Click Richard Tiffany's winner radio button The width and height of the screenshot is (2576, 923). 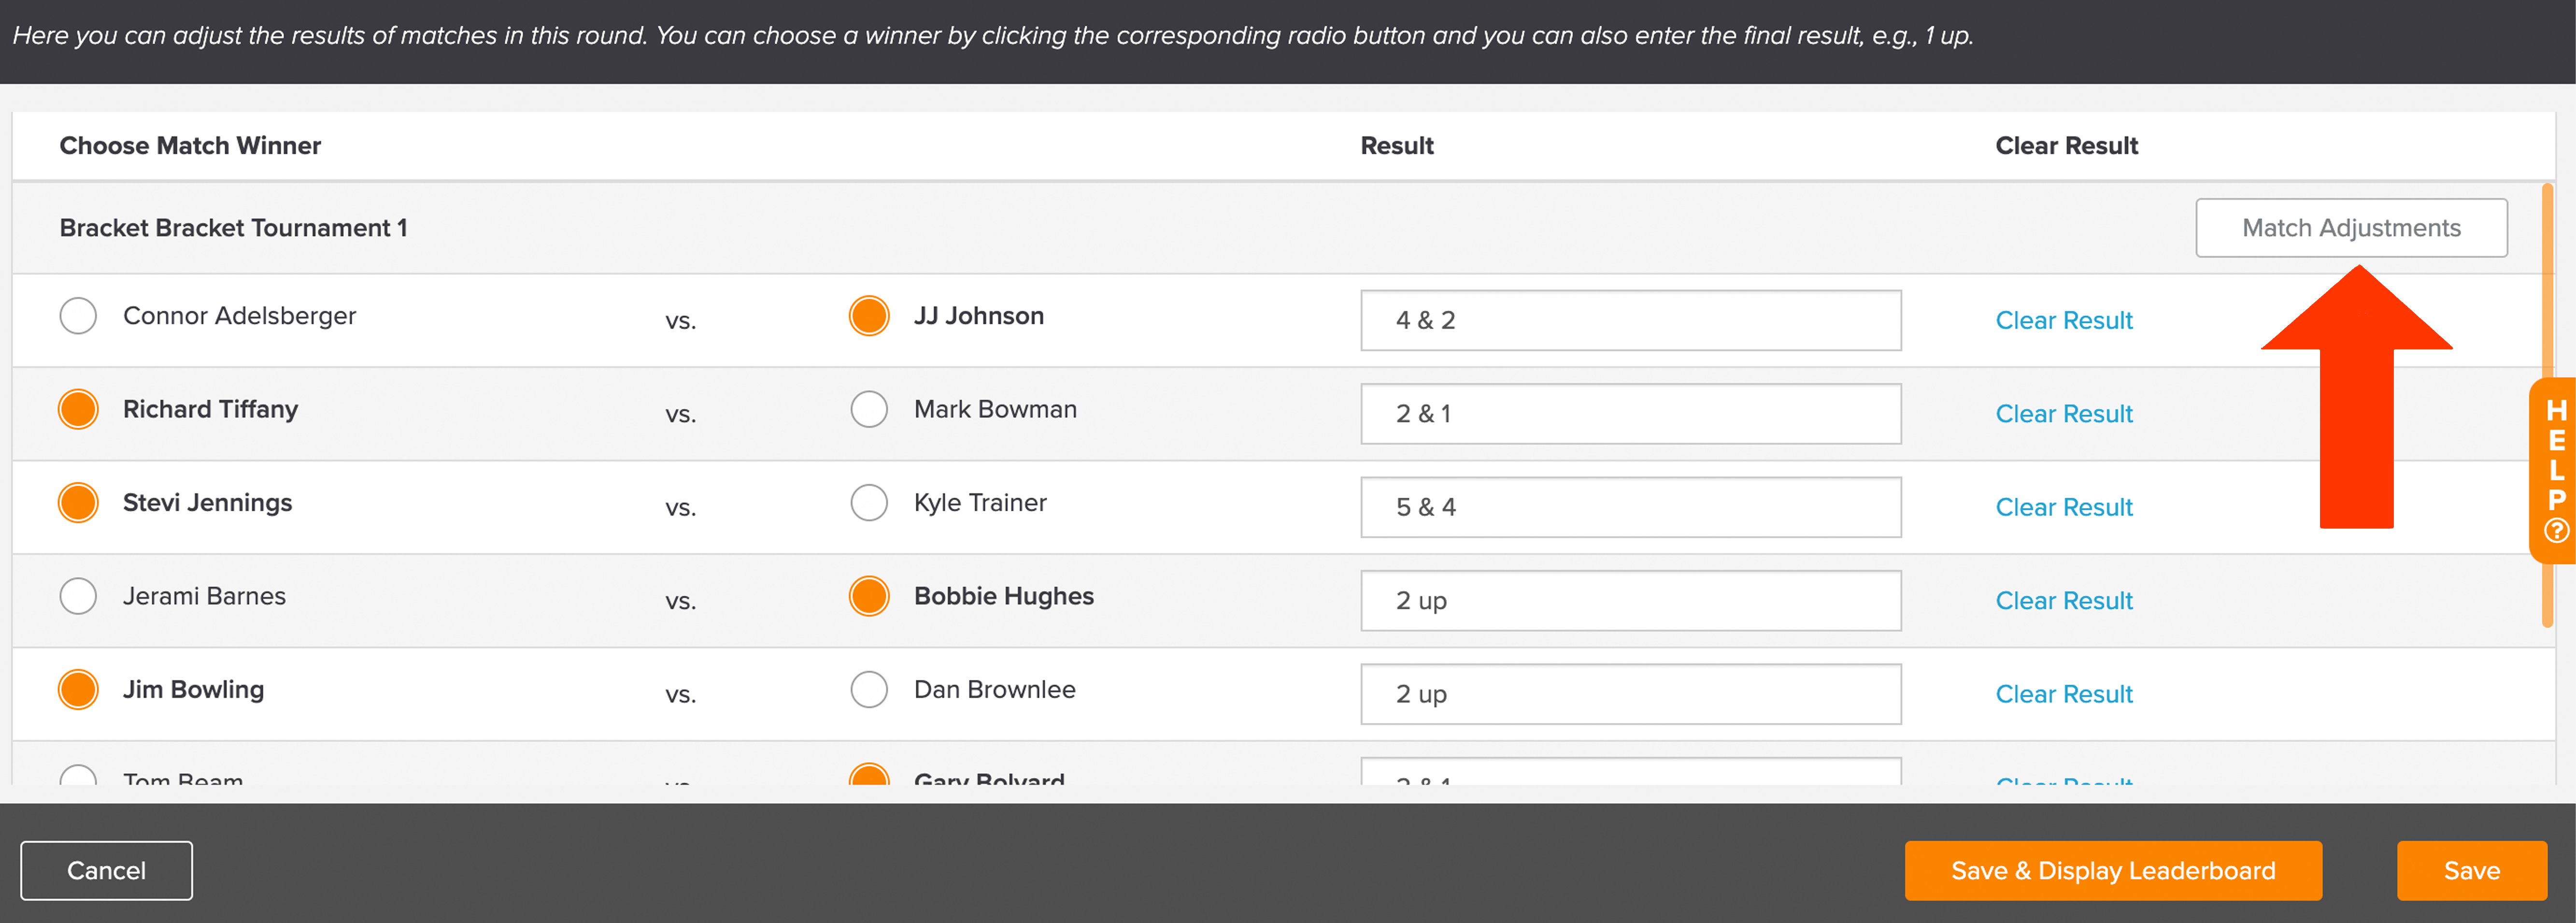(x=78, y=409)
